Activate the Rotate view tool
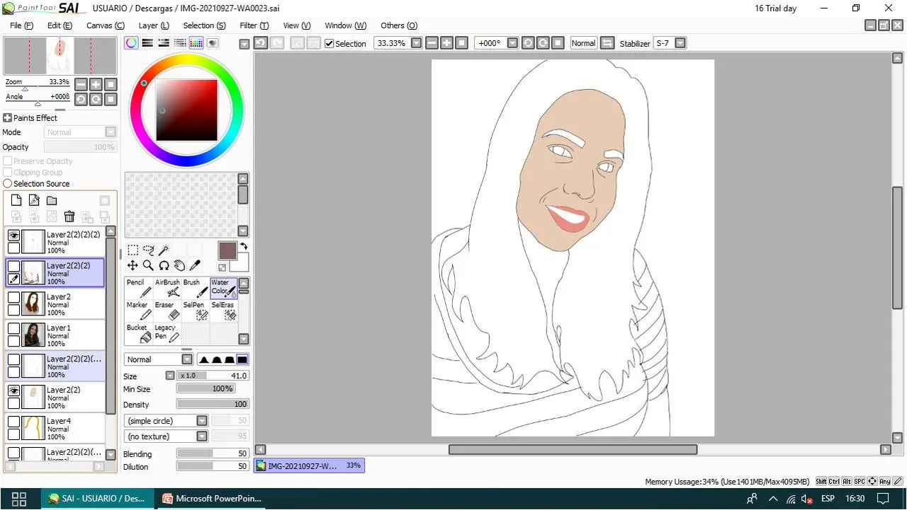Screen dimensions: 907x510 tap(164, 265)
